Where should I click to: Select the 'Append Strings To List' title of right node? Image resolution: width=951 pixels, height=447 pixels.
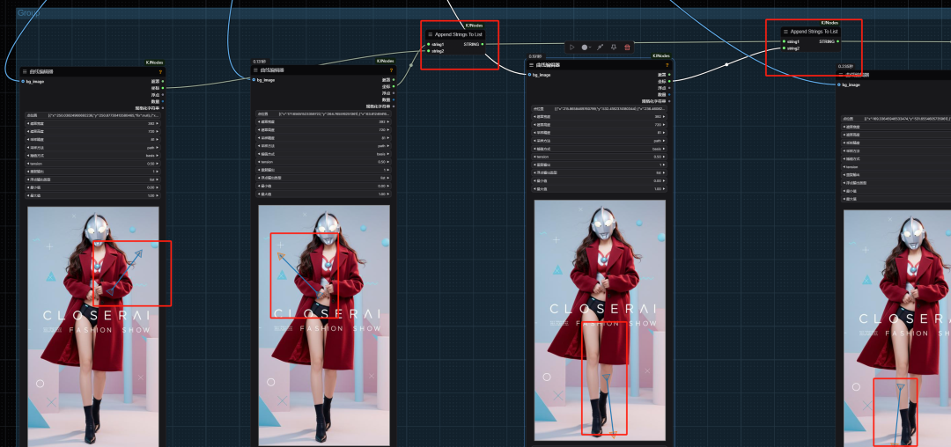(x=814, y=31)
